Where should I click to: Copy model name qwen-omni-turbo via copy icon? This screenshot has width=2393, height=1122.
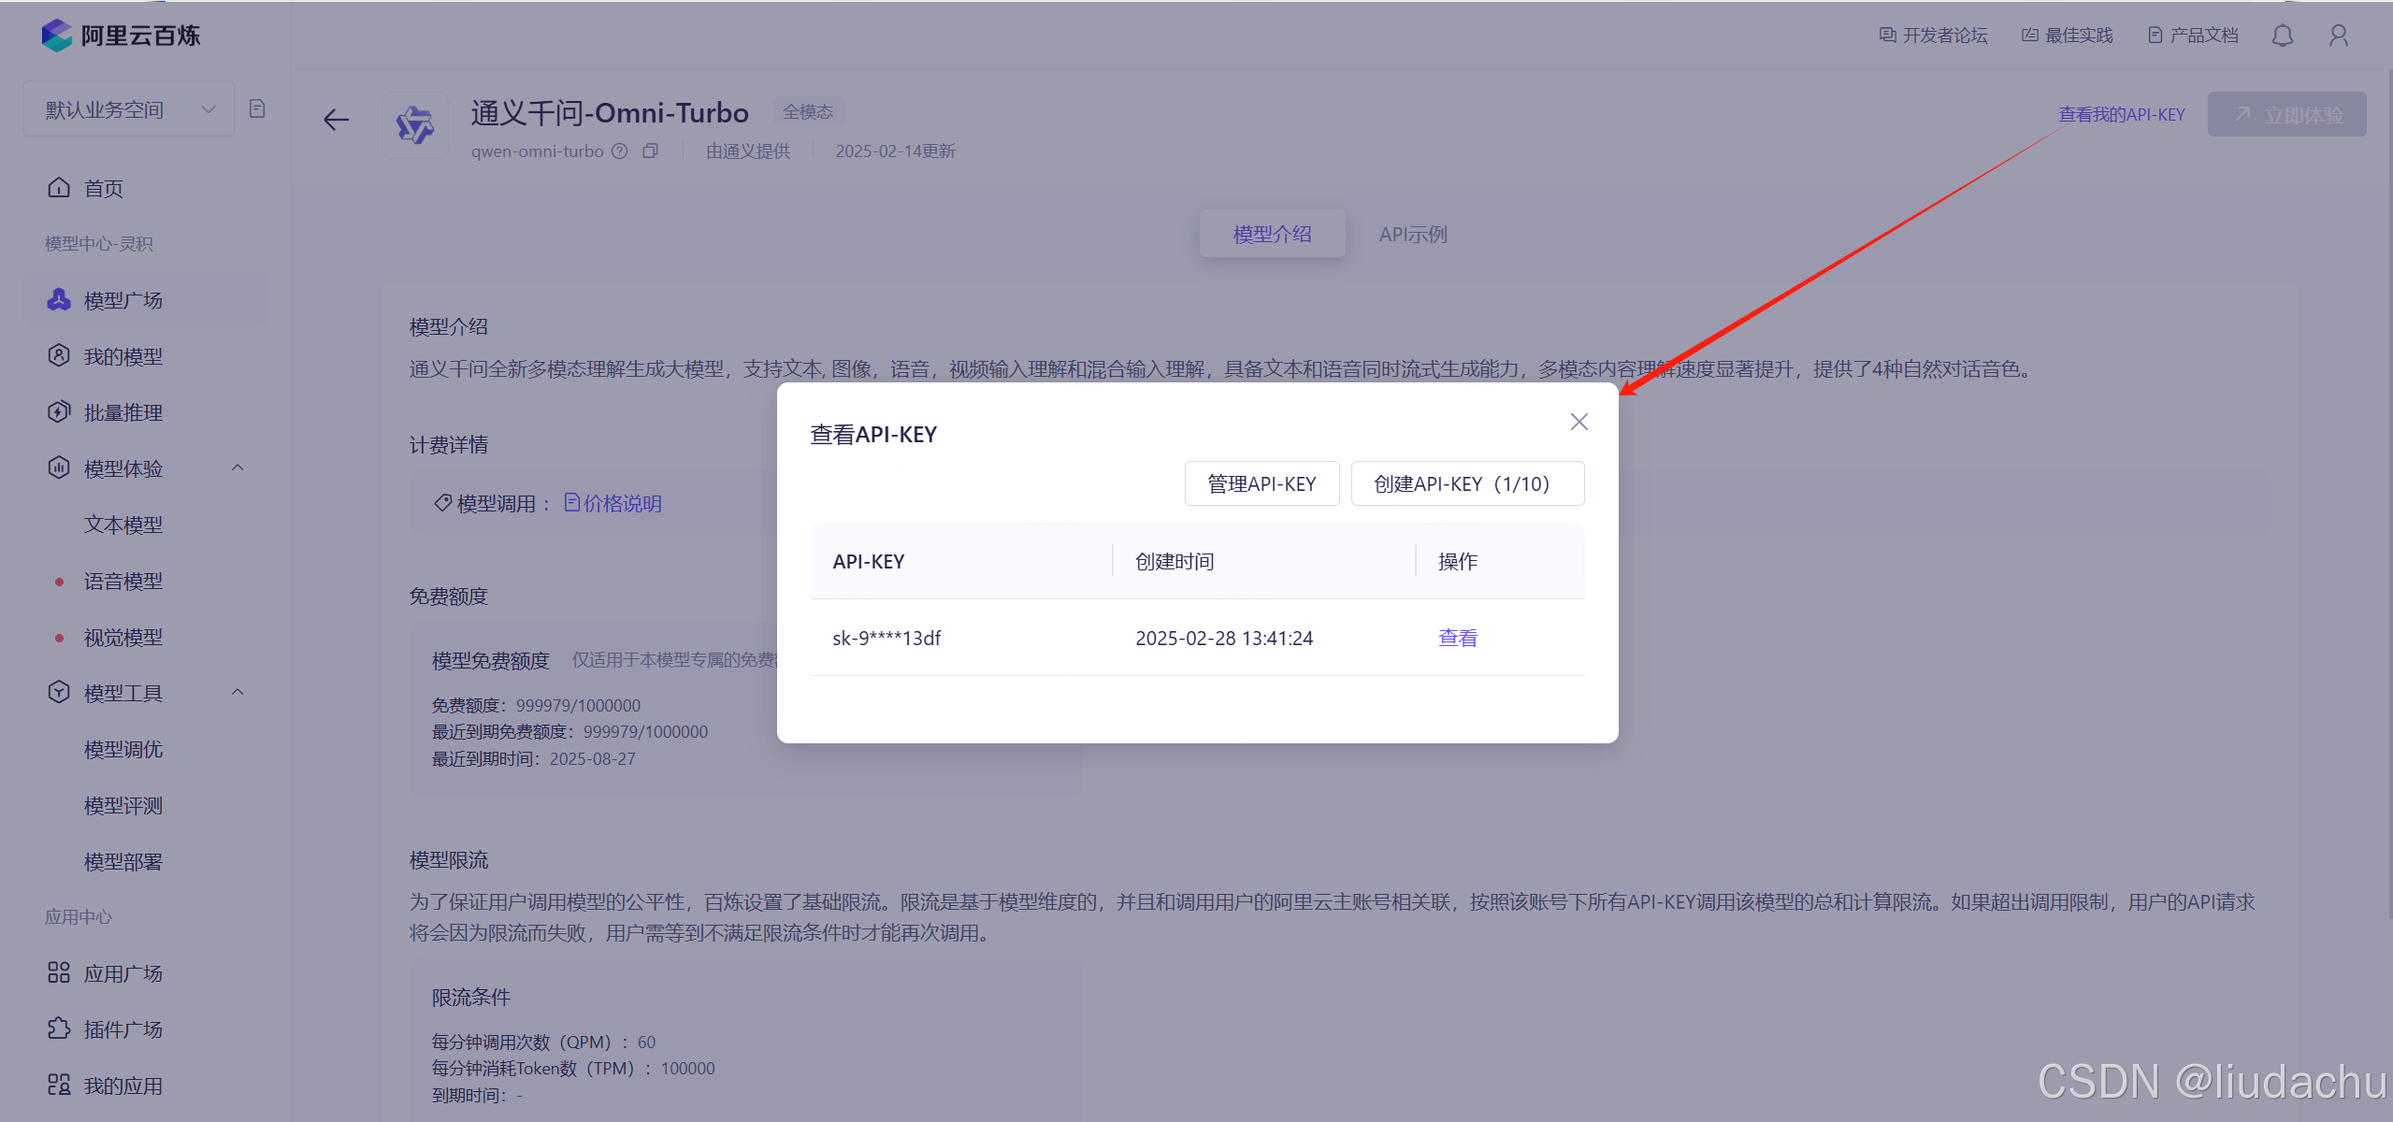(651, 151)
